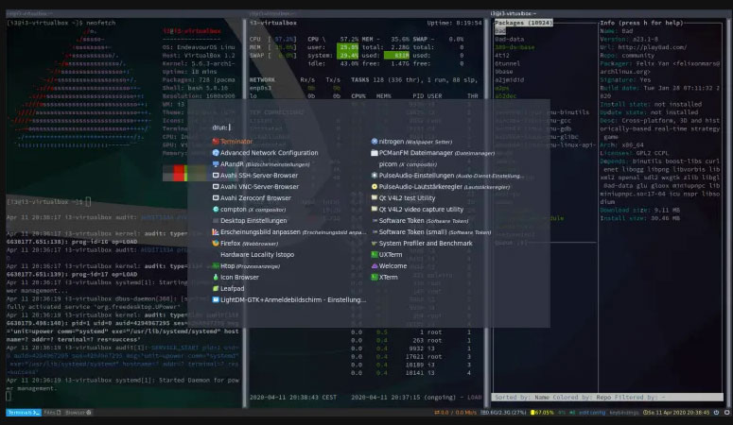733x425 pixels.
Task: Launch Terminator via its red icon
Action: point(216,142)
